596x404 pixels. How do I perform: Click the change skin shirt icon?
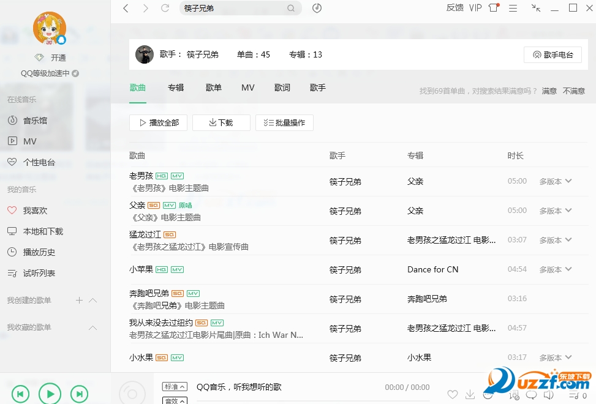coord(493,8)
